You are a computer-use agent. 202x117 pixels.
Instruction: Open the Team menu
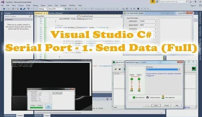coord(43,5)
